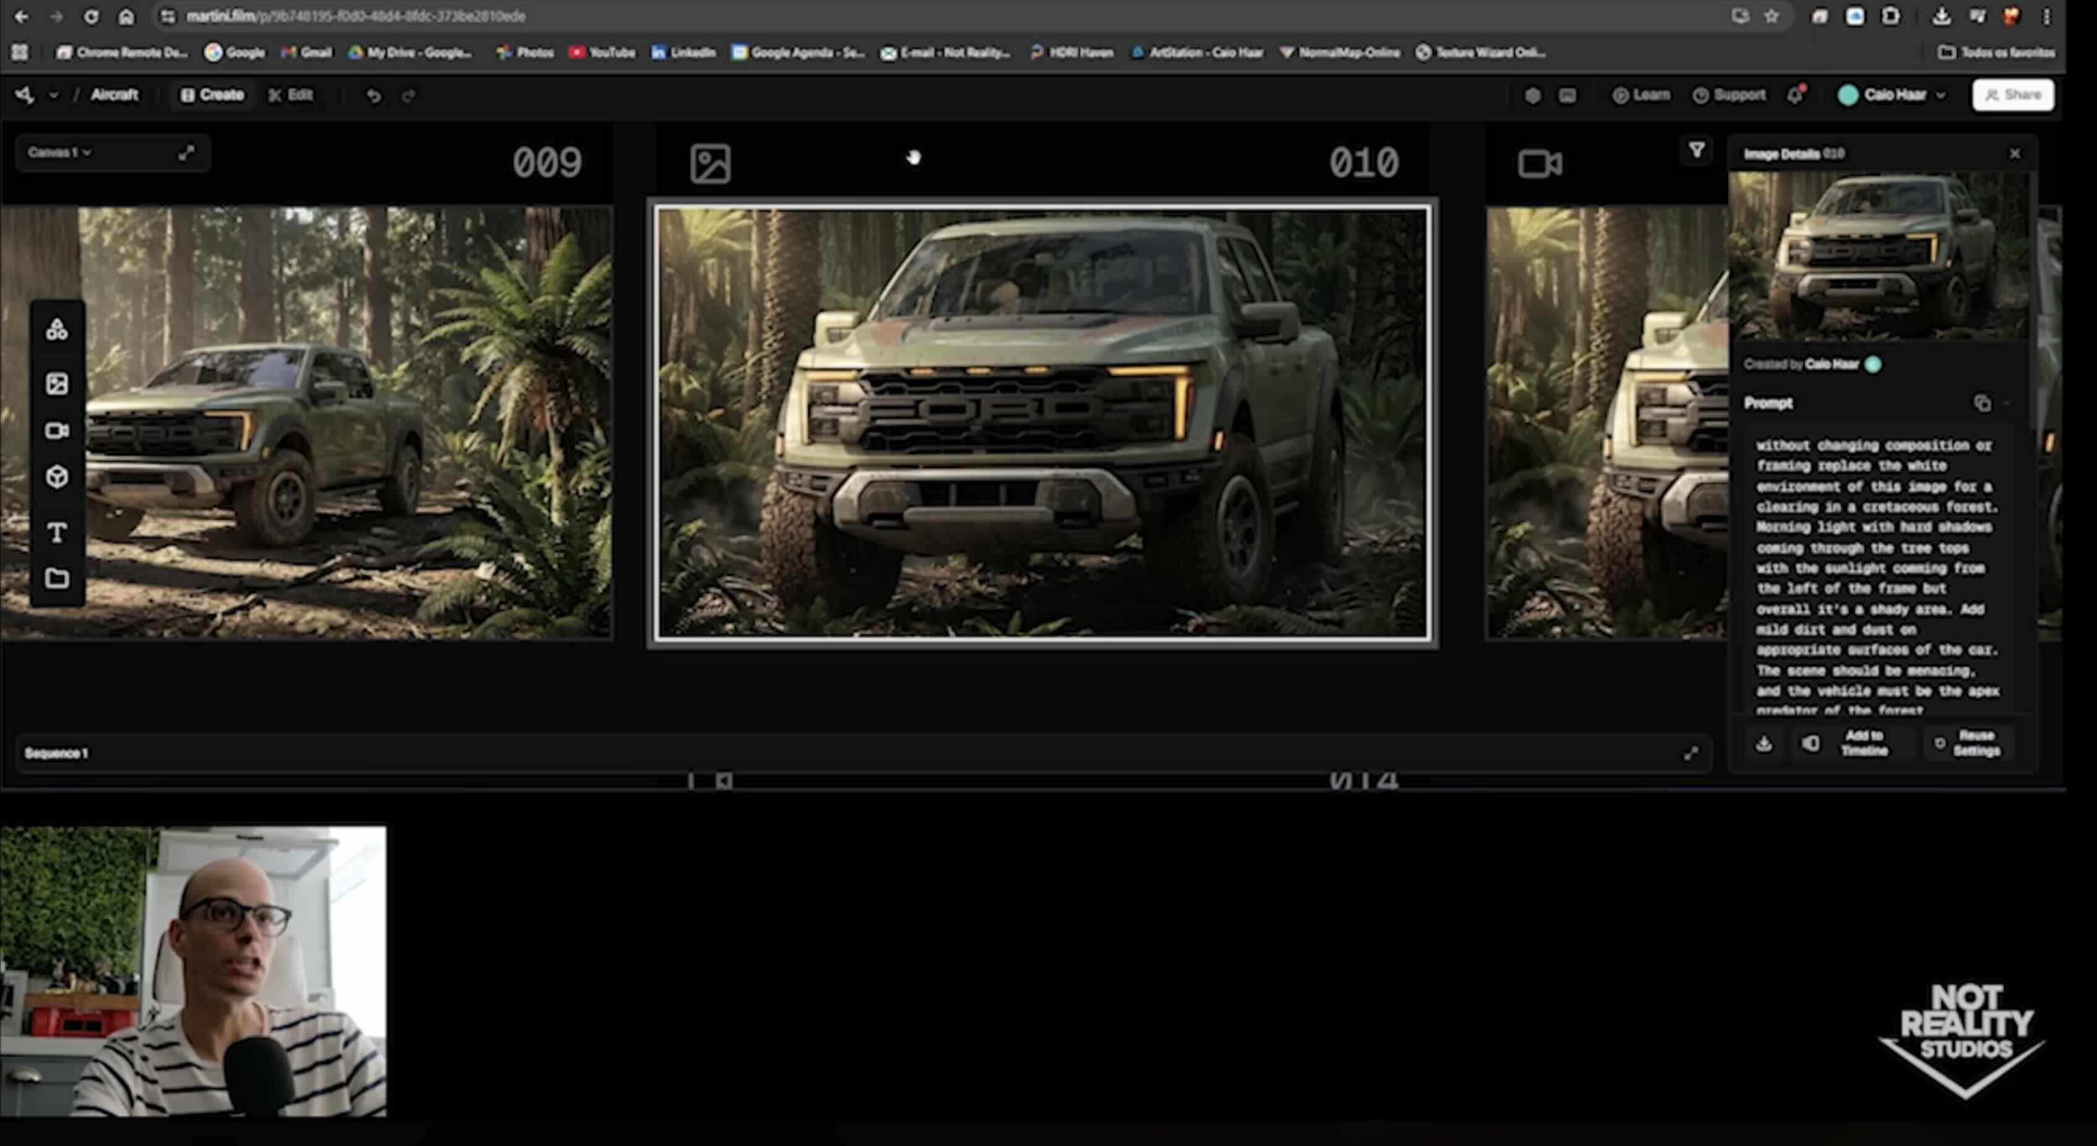Open notifications bell
2097x1146 pixels.
(x=1796, y=95)
